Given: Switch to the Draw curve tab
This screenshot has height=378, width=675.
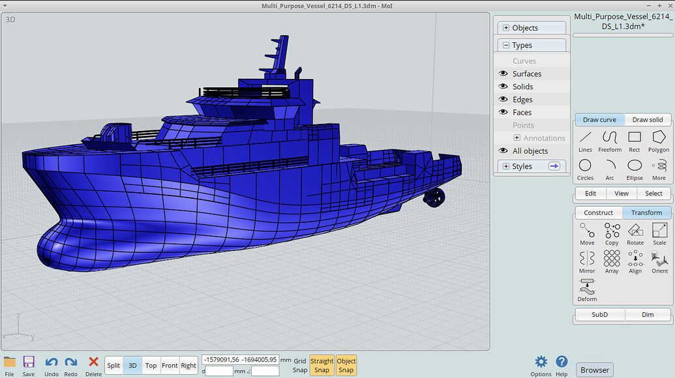Looking at the screenshot, I should [599, 119].
